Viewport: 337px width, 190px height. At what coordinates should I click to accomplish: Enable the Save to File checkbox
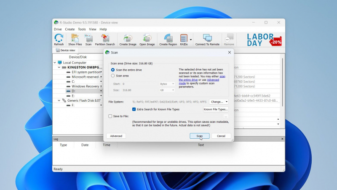click(x=110, y=116)
